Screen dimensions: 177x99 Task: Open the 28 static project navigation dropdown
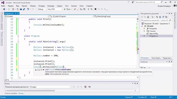tap(27, 16)
